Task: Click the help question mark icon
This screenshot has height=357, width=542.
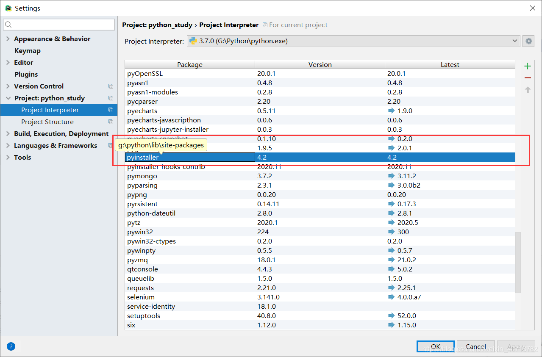Action: pyautogui.click(x=11, y=346)
